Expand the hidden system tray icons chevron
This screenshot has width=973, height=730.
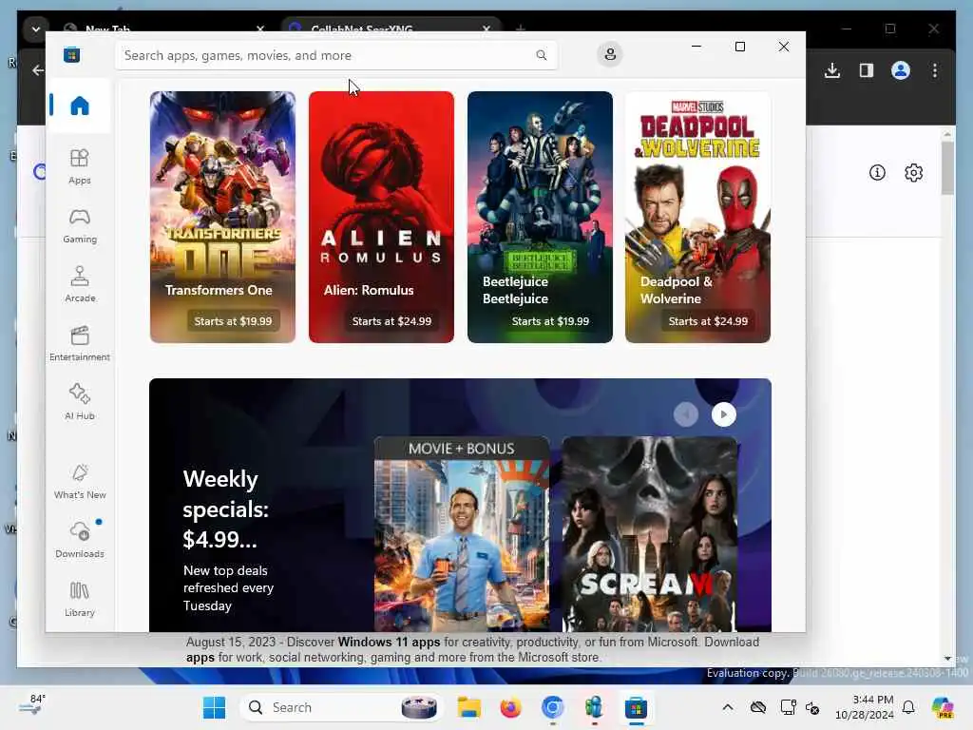pos(727,707)
